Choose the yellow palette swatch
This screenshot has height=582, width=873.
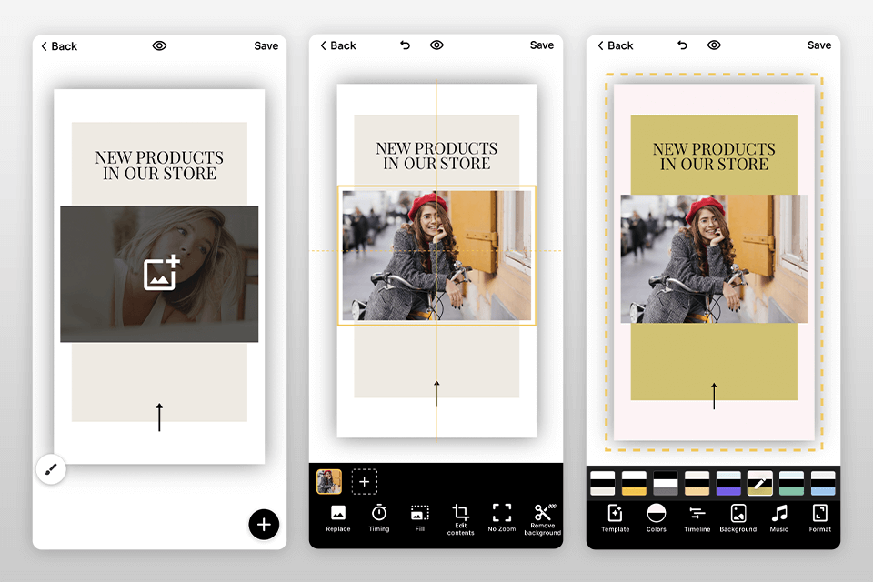(634, 483)
